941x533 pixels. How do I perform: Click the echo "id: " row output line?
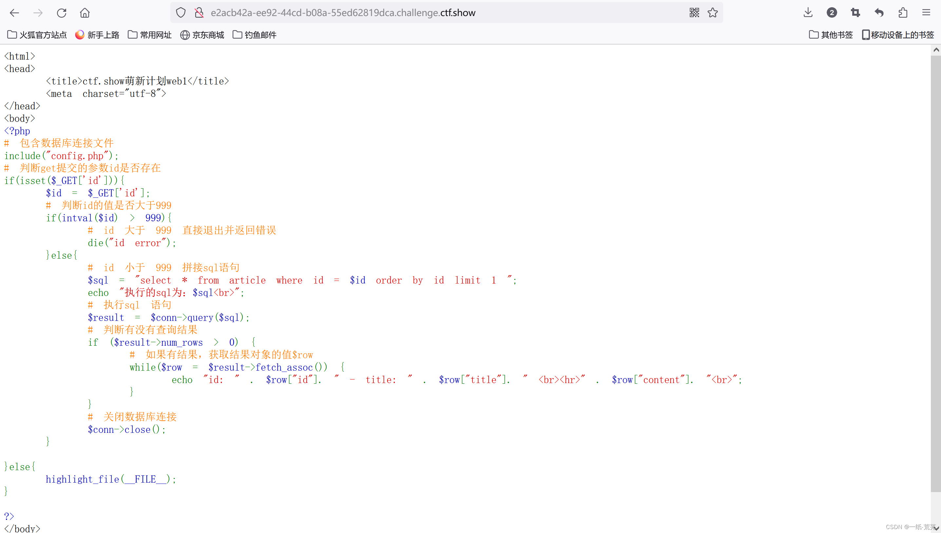tap(457, 380)
